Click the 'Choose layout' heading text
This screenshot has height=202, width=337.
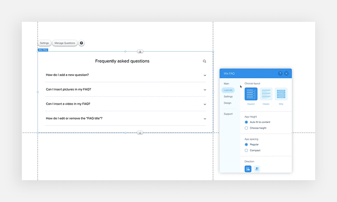[x=252, y=83]
